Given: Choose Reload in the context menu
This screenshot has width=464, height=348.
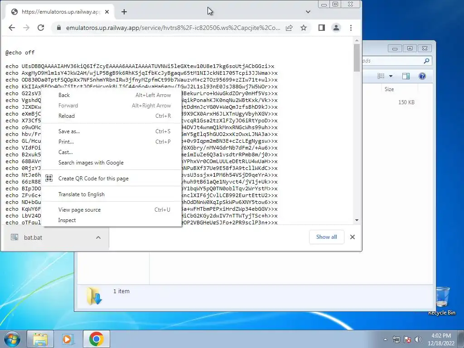Looking at the screenshot, I should (112, 116).
